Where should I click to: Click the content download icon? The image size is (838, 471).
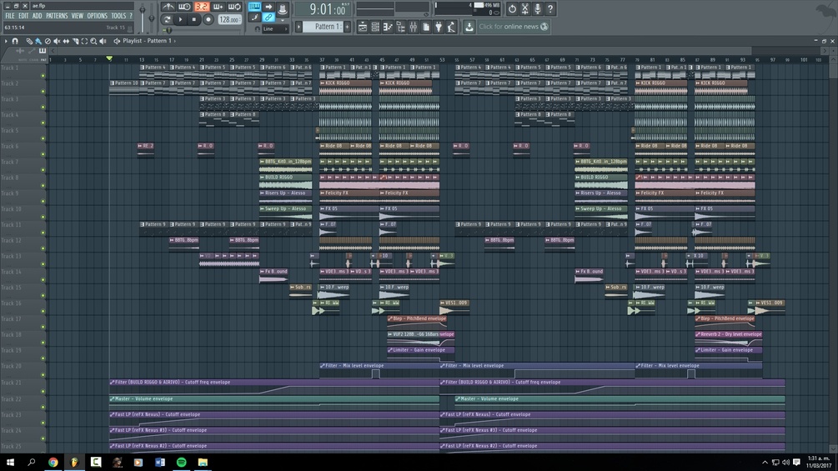pos(469,27)
